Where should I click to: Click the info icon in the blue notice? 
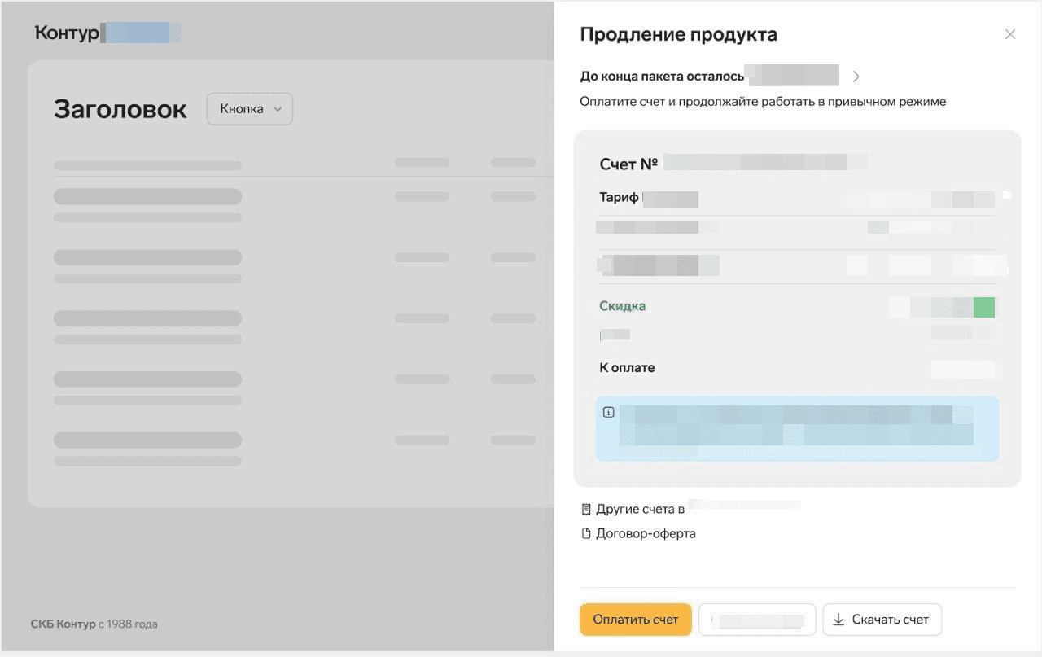[x=608, y=413]
